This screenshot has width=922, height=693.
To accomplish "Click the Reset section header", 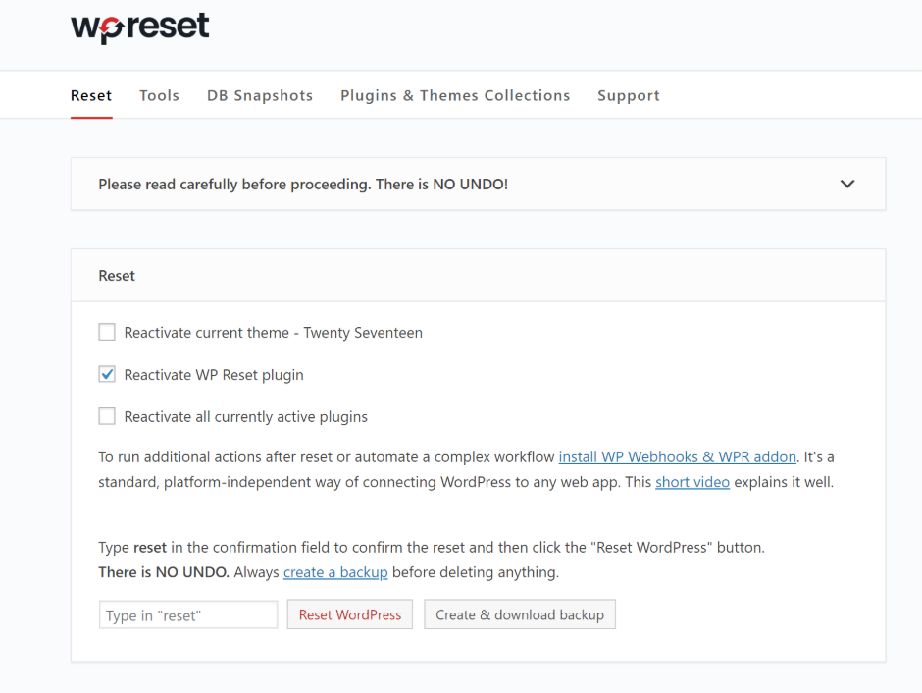I will pyautogui.click(x=117, y=276).
